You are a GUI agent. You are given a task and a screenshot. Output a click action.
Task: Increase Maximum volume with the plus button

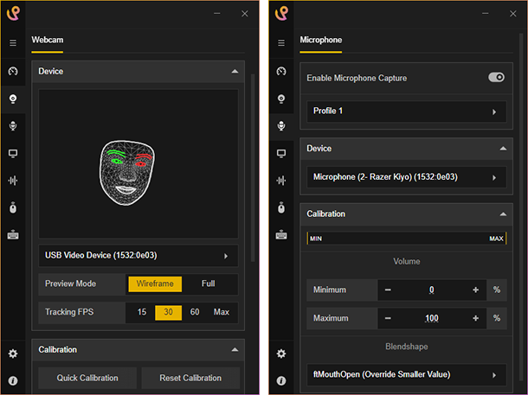pos(475,318)
